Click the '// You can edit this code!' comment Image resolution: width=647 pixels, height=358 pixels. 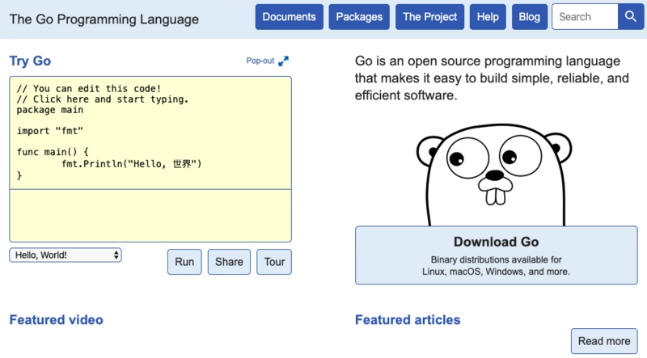89,89
